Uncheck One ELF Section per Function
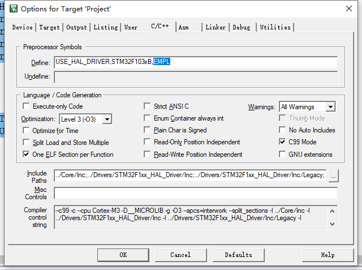 click(x=26, y=155)
